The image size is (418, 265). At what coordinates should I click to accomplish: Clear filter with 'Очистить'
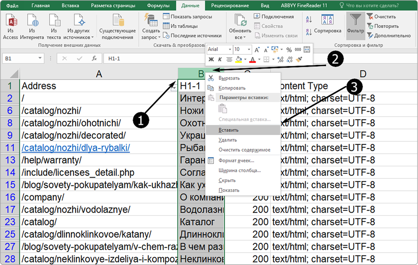(381, 16)
